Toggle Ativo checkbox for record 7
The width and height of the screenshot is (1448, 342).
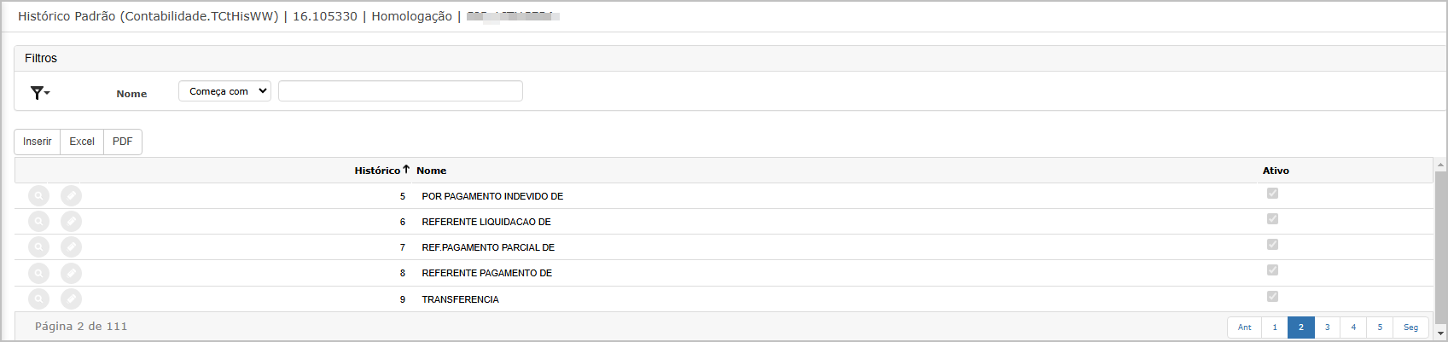pyautogui.click(x=1272, y=245)
